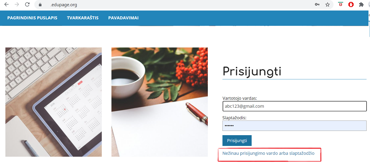
Task: Click the coffee cup and pen image
Action: pyautogui.click(x=159, y=102)
